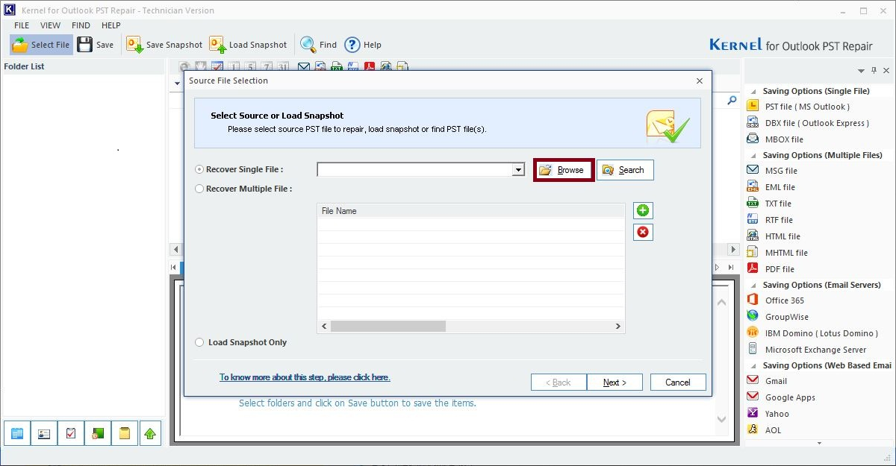896x466 pixels.
Task: Click the red remove file icon
Action: click(x=643, y=232)
